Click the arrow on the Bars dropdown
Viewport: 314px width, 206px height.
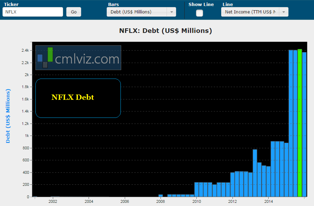tap(172, 12)
